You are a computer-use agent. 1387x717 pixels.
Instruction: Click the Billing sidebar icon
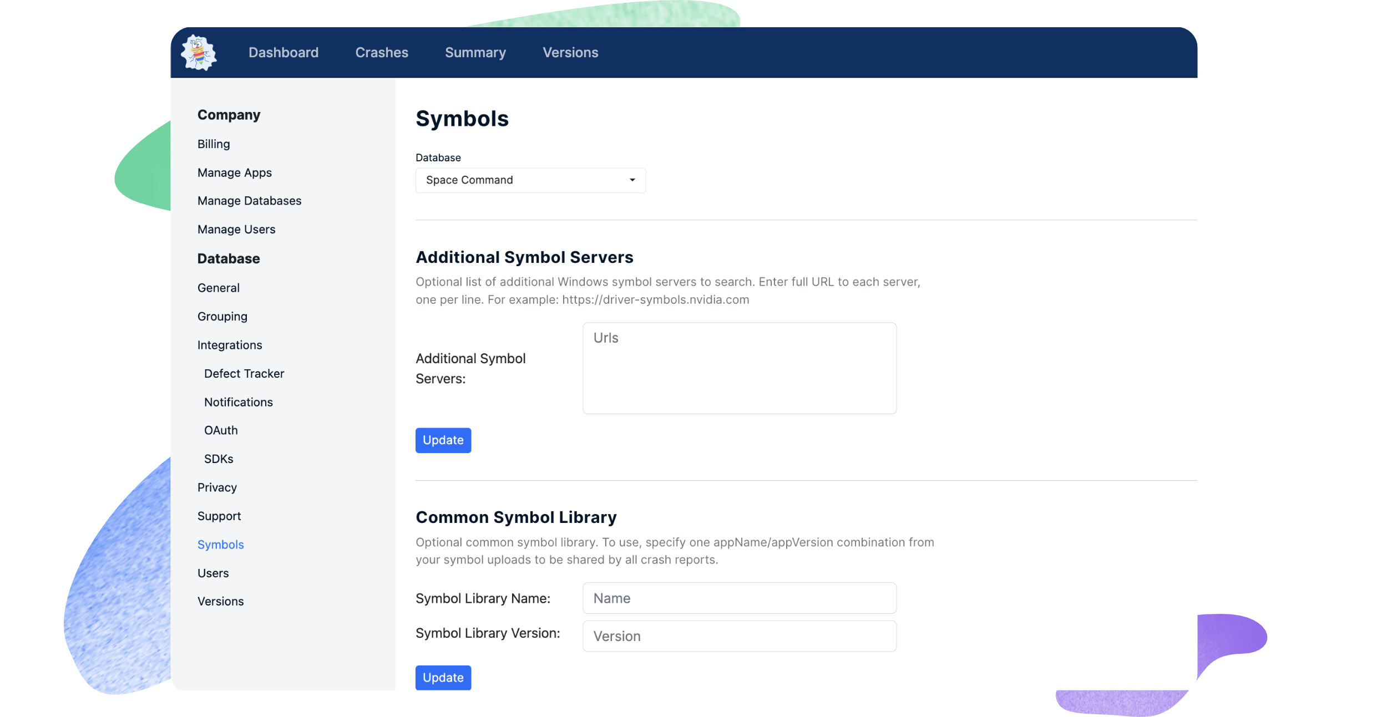point(214,143)
